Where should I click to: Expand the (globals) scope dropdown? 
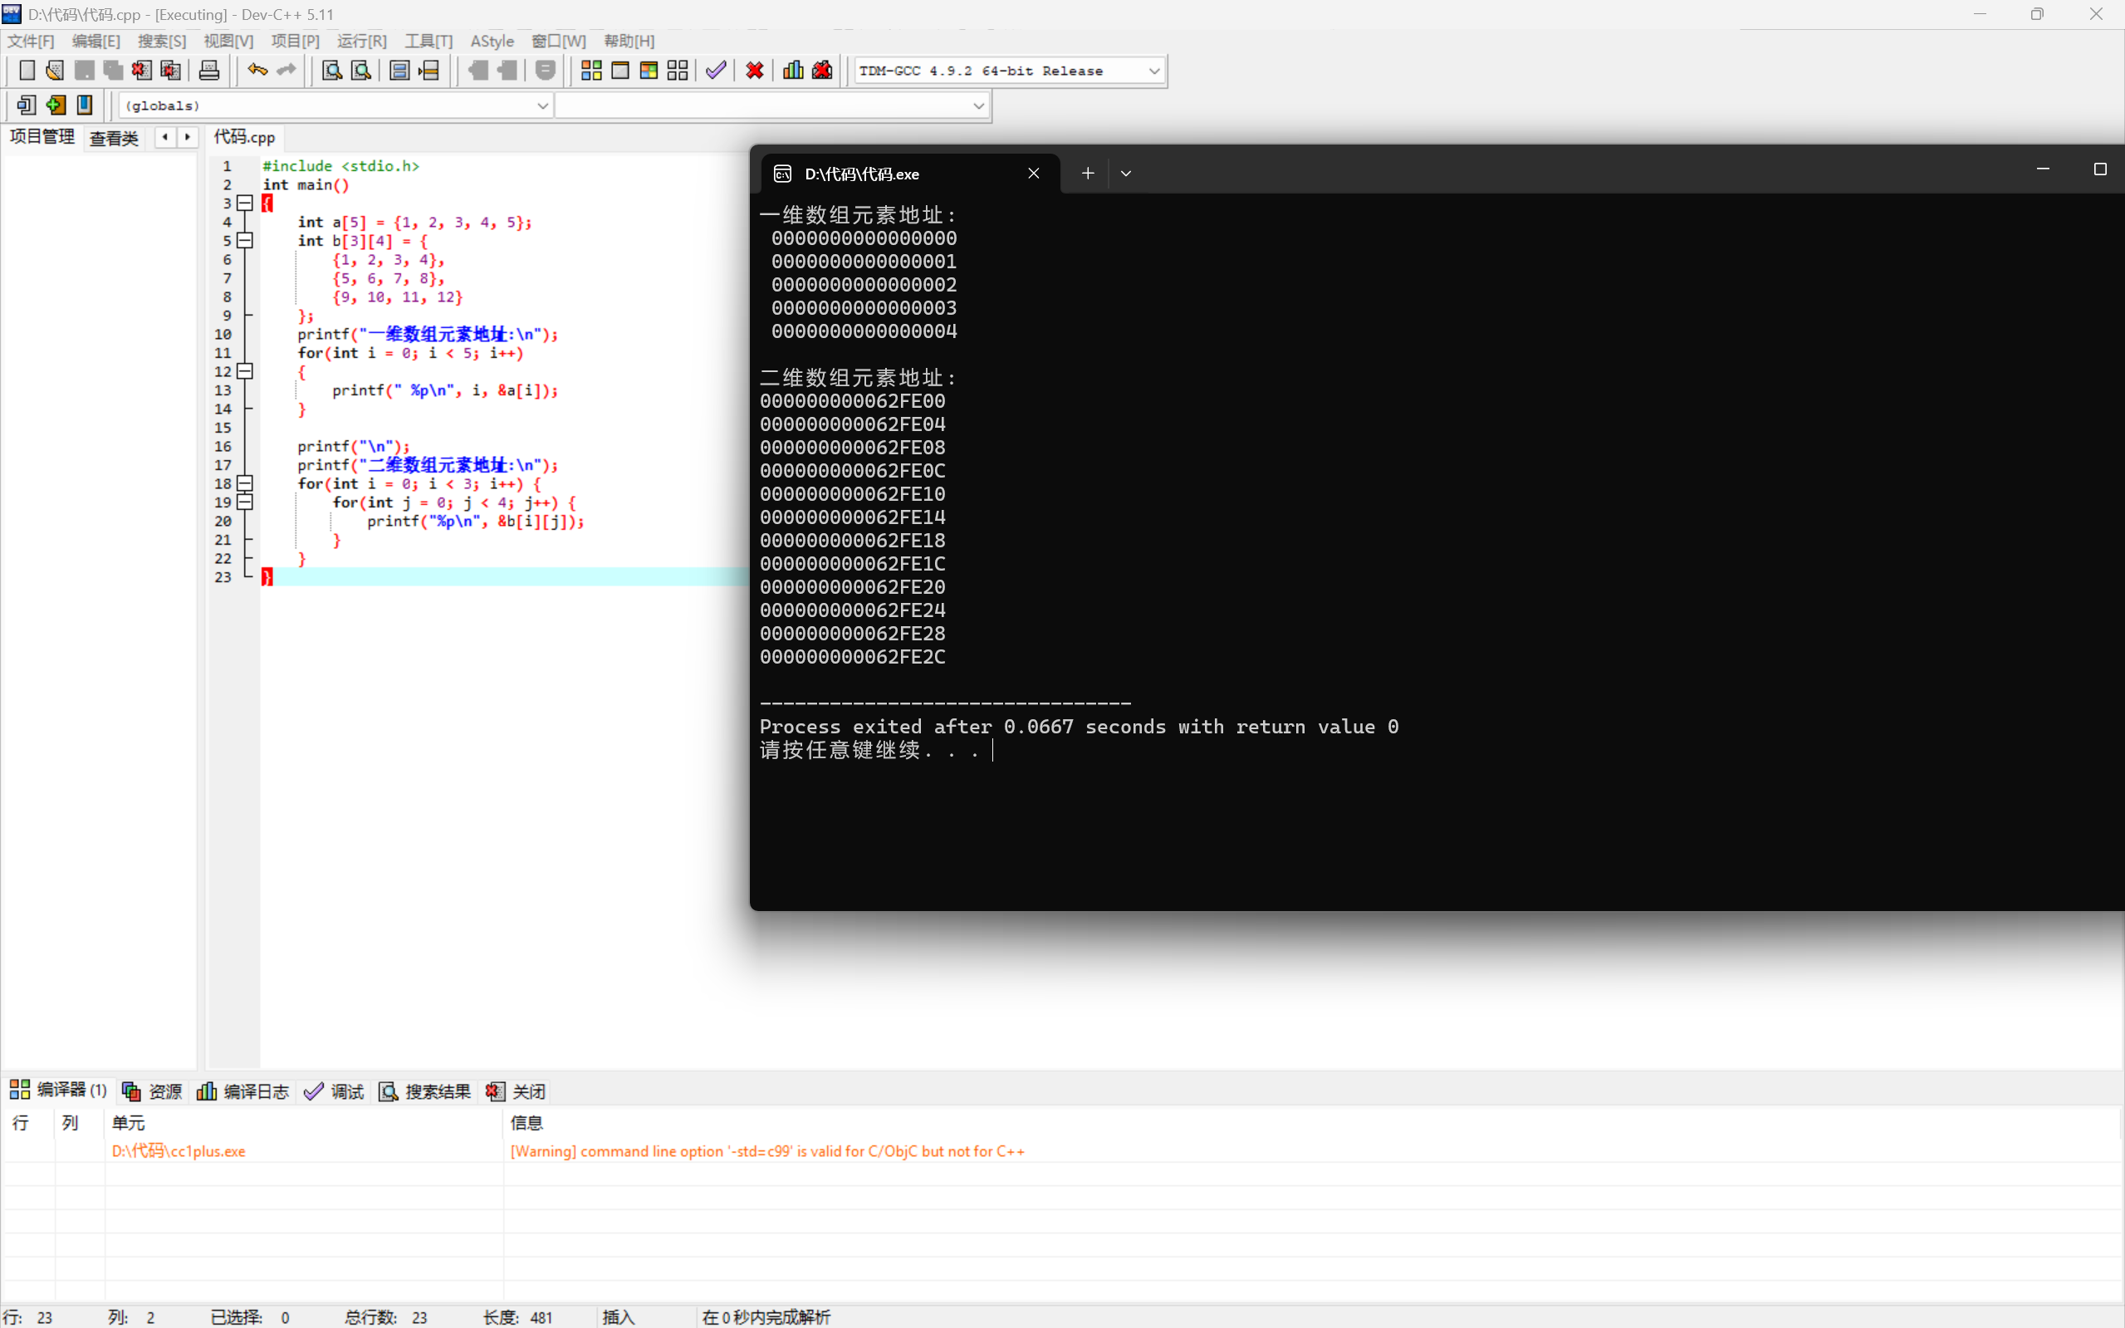click(541, 106)
